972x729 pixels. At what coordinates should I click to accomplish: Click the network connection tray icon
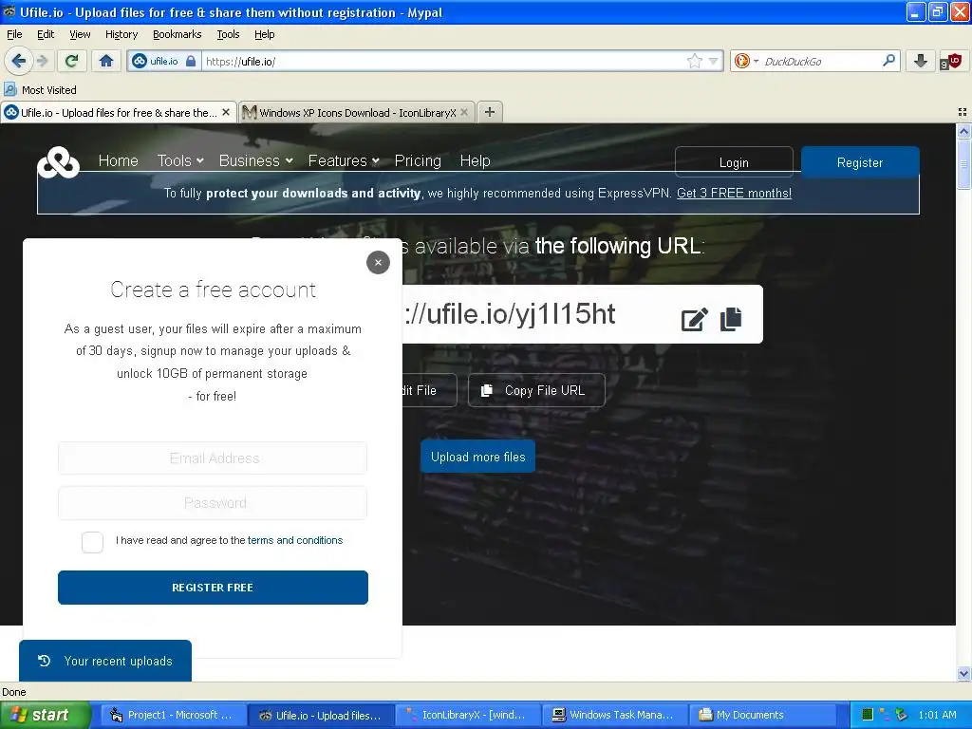coord(885,715)
